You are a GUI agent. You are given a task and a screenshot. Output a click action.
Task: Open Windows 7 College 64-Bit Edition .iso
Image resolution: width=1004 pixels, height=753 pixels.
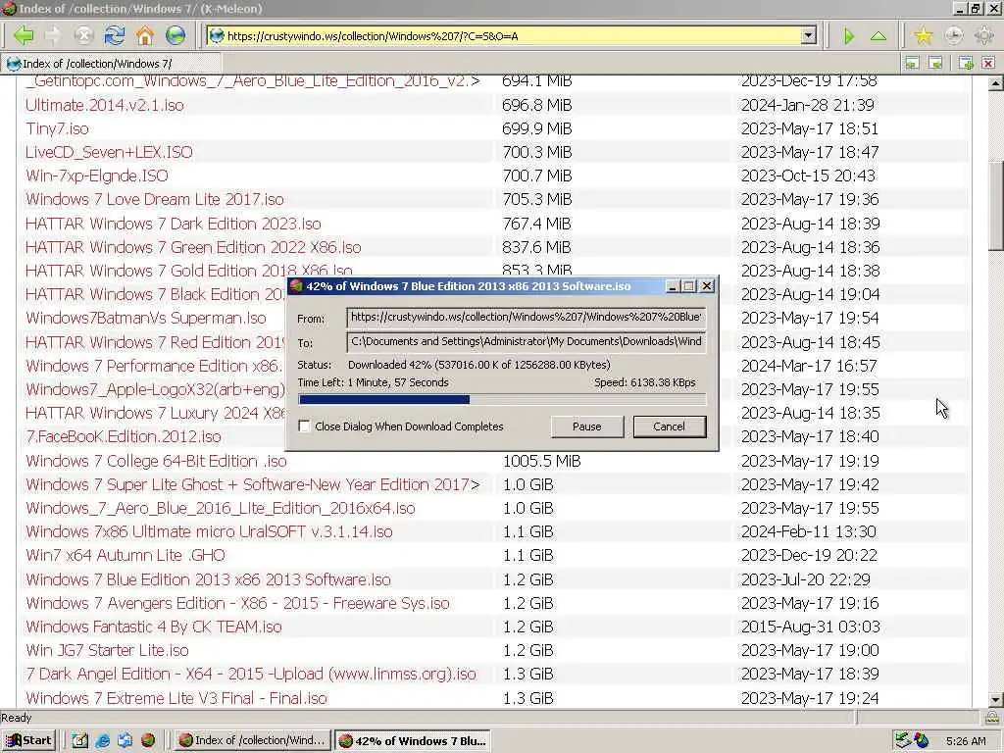click(x=156, y=461)
